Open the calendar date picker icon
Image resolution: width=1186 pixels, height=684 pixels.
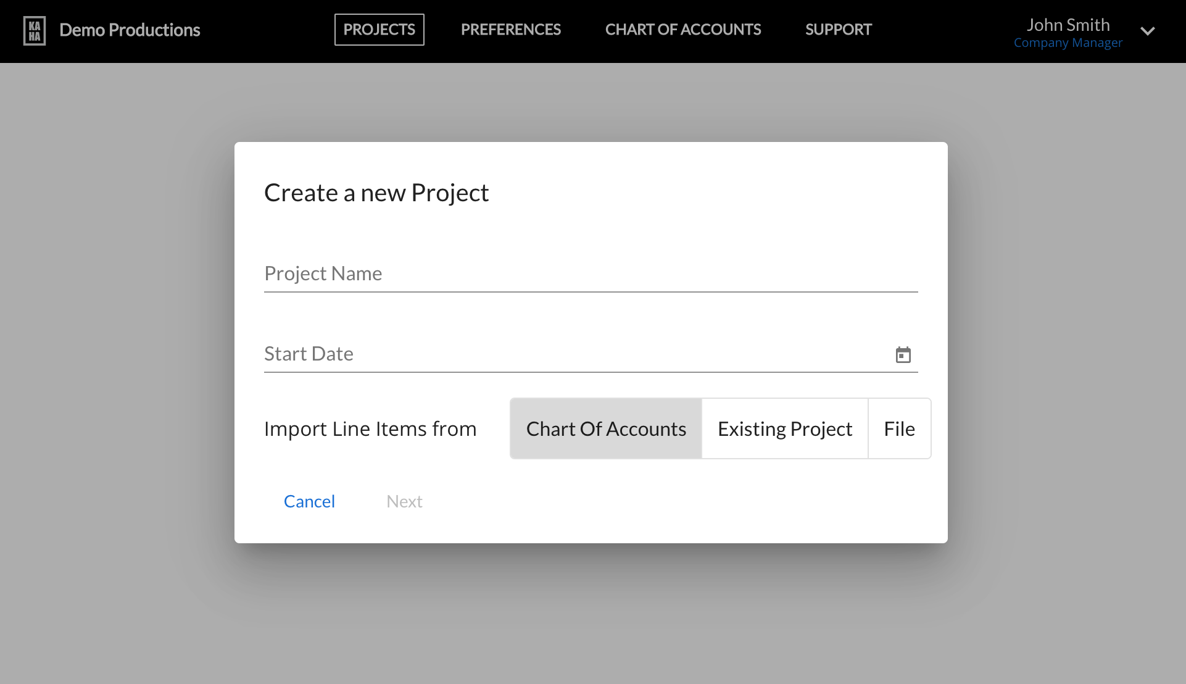pyautogui.click(x=903, y=354)
